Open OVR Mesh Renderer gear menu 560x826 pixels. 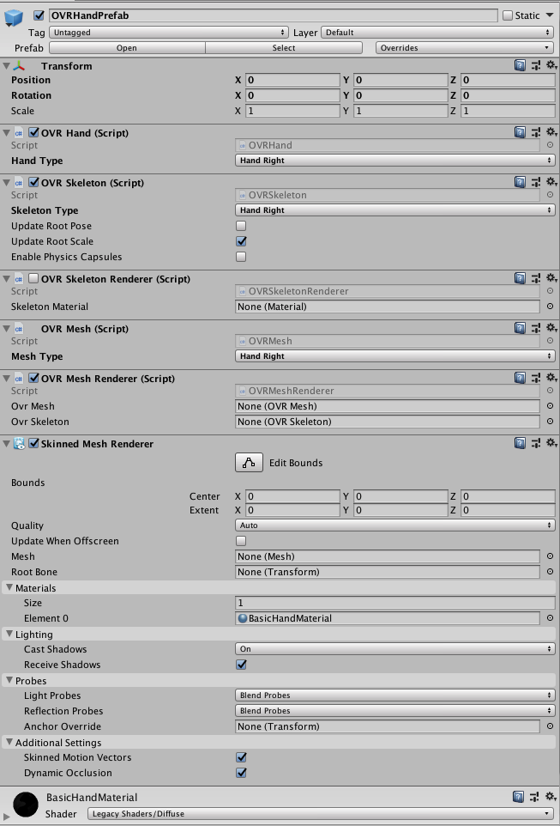(x=551, y=378)
